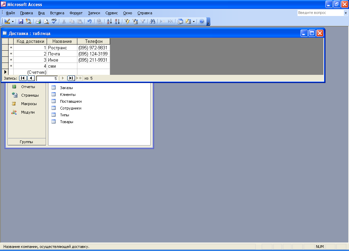
Task: Click the File Search toolbar icon
Action: pyautogui.click(x=29, y=21)
